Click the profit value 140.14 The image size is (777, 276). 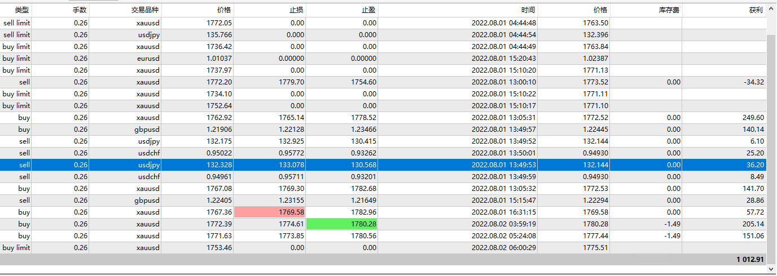754,130
